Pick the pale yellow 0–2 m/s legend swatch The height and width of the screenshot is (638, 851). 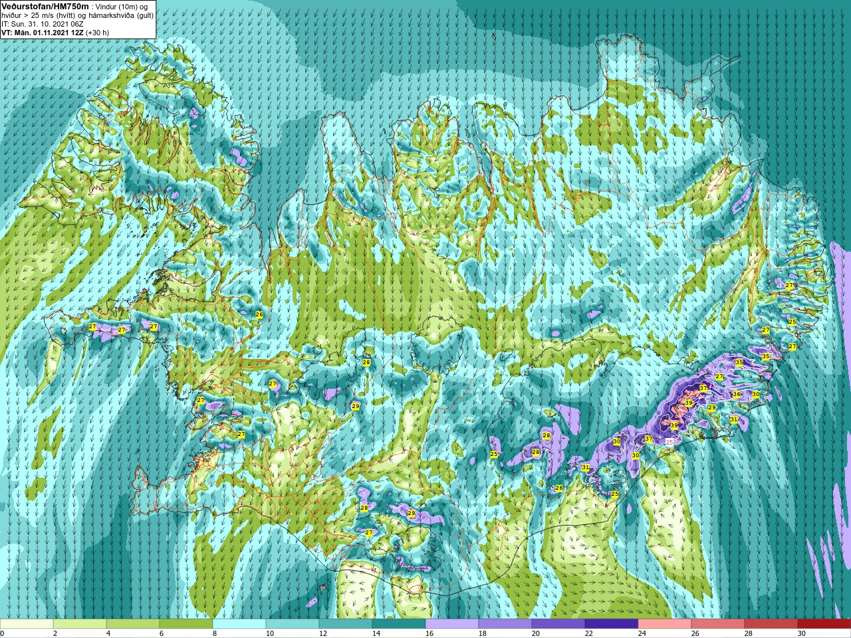click(x=27, y=624)
